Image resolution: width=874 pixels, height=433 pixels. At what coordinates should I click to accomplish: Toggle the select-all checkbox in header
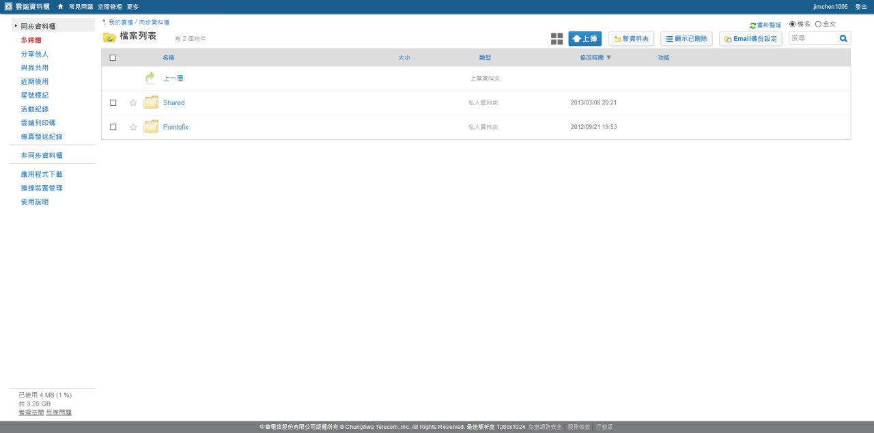tap(113, 58)
